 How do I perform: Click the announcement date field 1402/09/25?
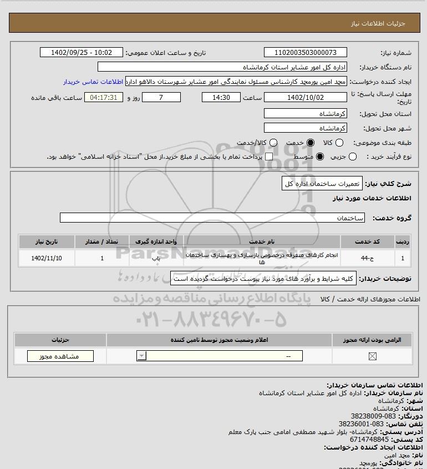tap(82, 52)
